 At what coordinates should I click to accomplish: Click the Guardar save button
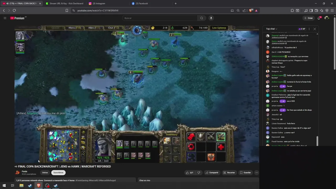(x=245, y=172)
